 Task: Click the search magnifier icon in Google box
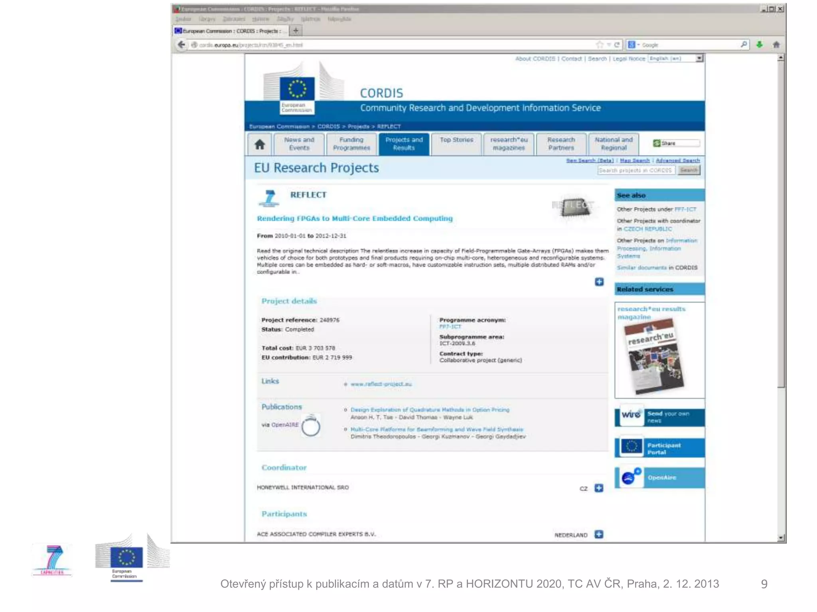[x=744, y=45]
